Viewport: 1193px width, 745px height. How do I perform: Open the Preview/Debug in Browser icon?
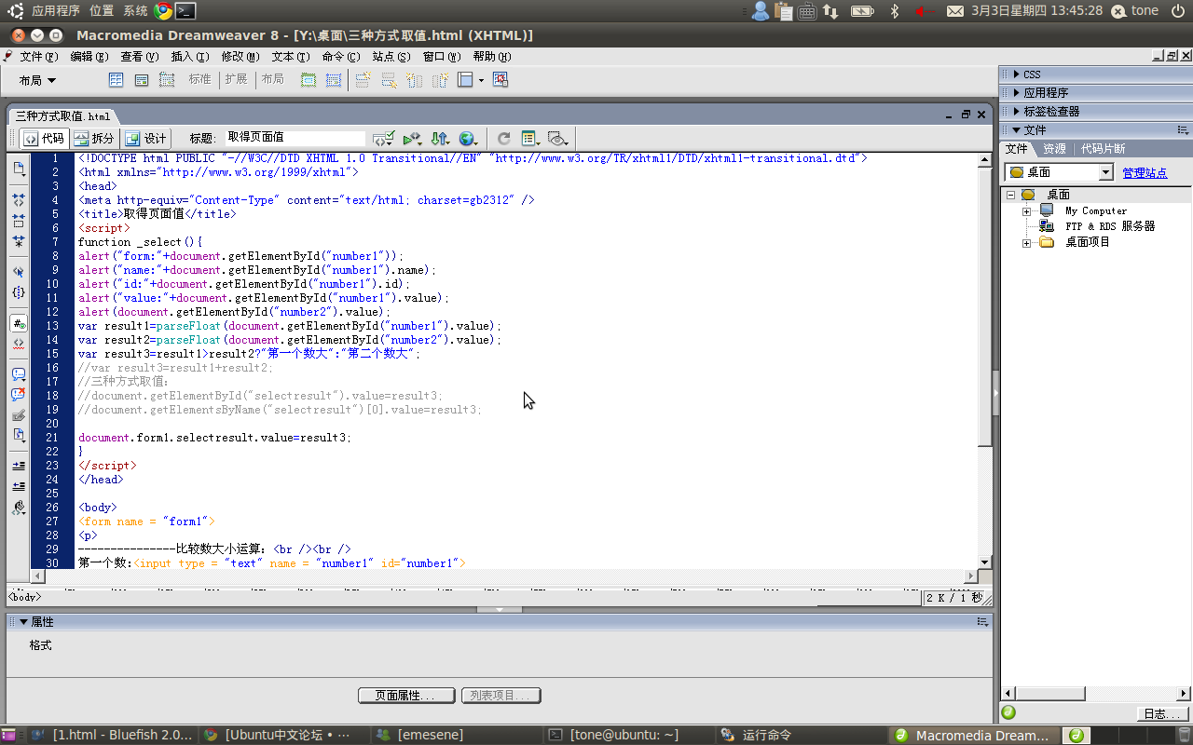412,139
